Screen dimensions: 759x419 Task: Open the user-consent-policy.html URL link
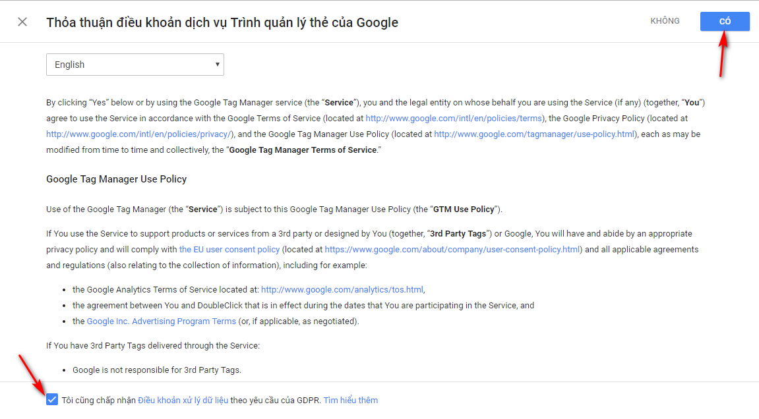coord(452,250)
